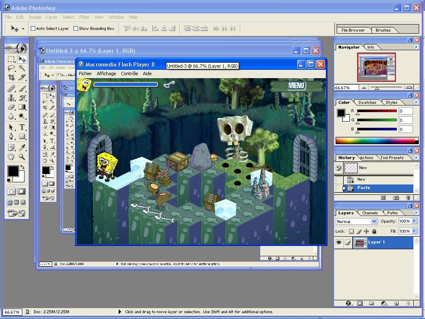Open the Filter menu
The image size is (425, 319).
84,17
